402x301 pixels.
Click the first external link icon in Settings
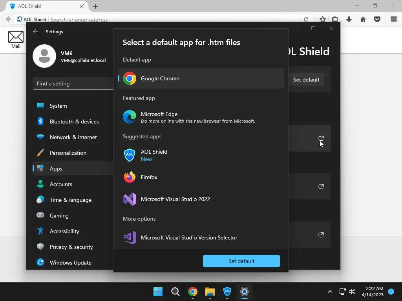[x=321, y=138]
